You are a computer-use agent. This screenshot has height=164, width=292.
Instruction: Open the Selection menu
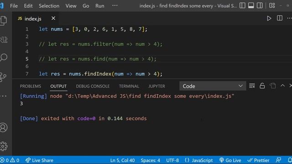point(49,6)
